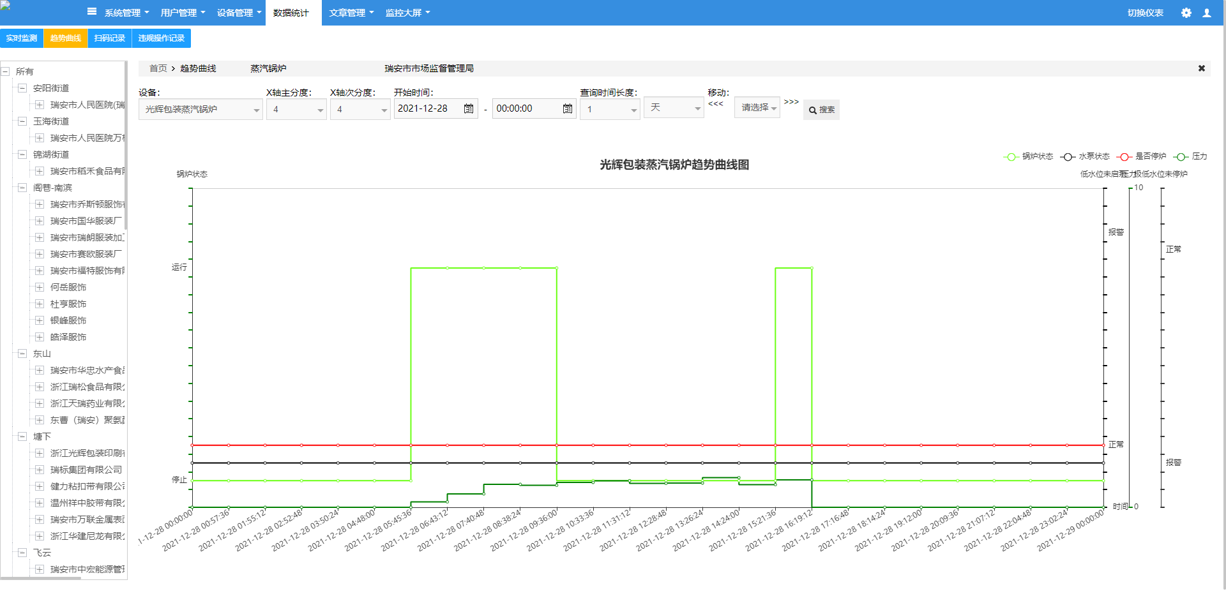Close the trend curve panel with X
Image resolution: width=1226 pixels, height=596 pixels.
click(x=1201, y=68)
